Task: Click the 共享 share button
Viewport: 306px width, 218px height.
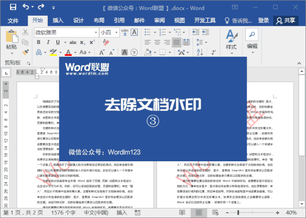Action: [286, 21]
